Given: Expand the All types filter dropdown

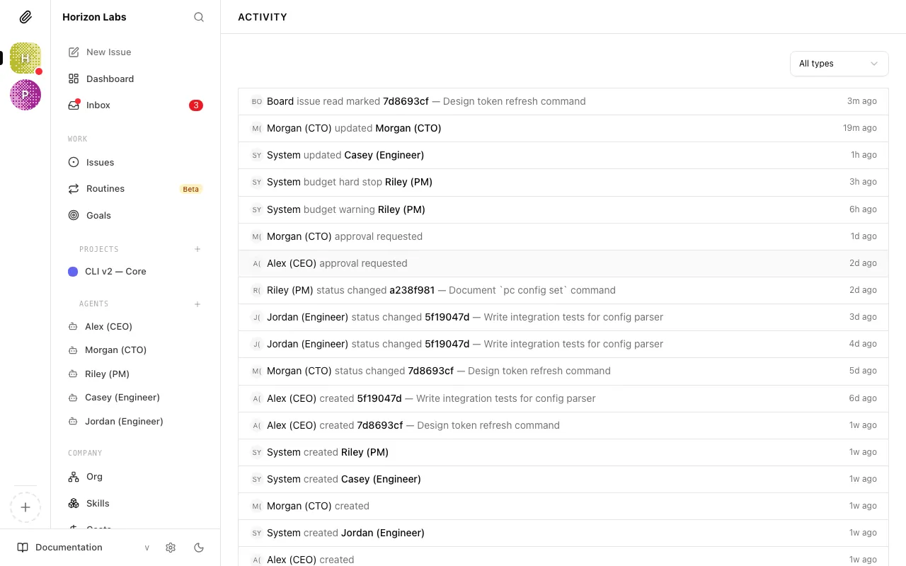Looking at the screenshot, I should tap(839, 64).
